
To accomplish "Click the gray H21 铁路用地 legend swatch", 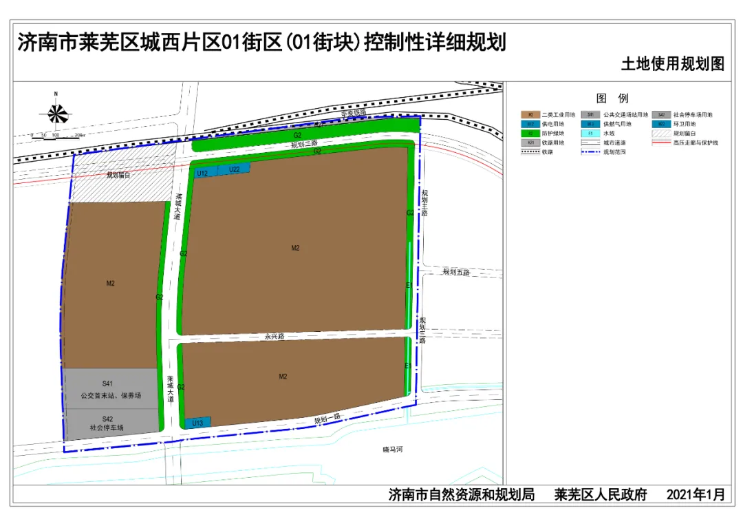I will tap(530, 143).
